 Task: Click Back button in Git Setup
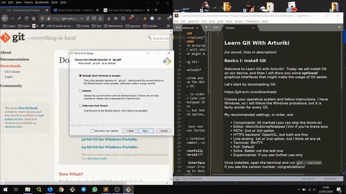click(130, 131)
